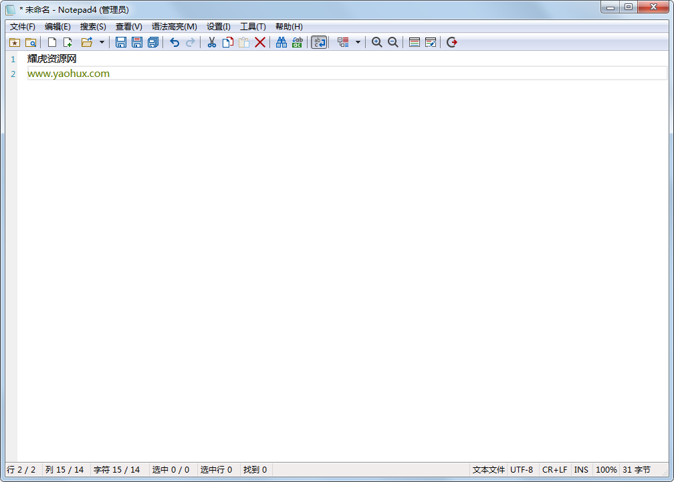The height and width of the screenshot is (482, 674).
Task: Create a new file with blank page icon
Action: click(51, 42)
